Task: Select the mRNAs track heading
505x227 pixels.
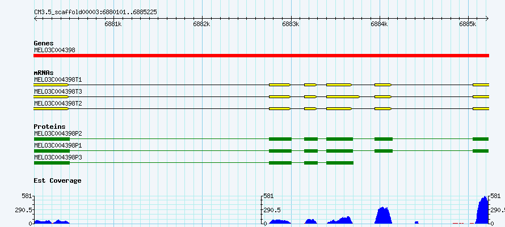Action: pos(44,73)
